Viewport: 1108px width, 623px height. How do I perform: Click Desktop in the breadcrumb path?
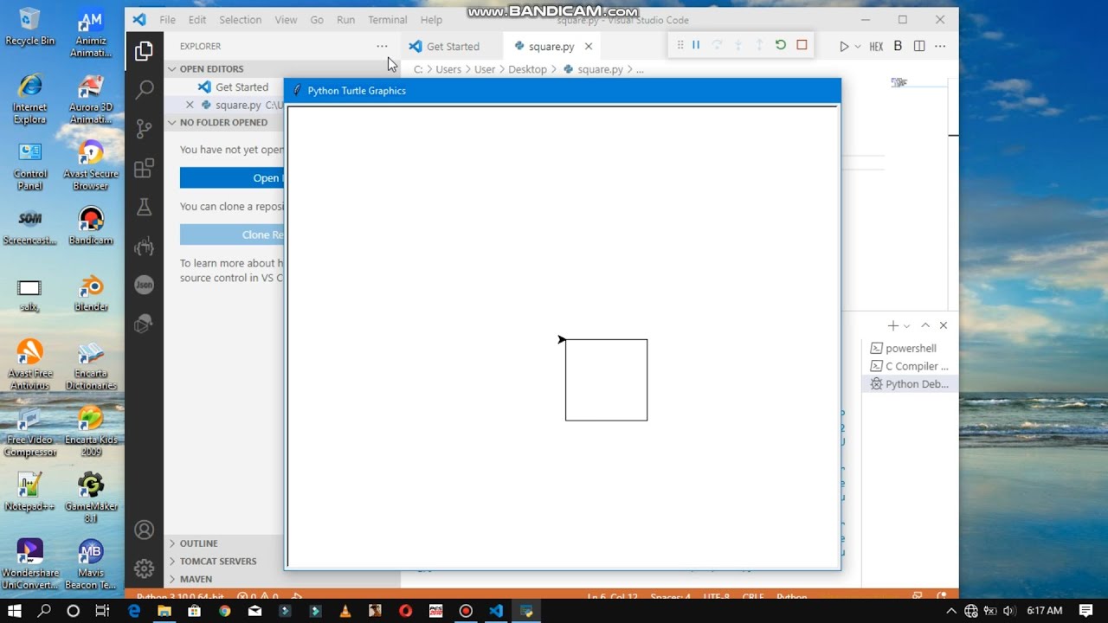(x=527, y=69)
